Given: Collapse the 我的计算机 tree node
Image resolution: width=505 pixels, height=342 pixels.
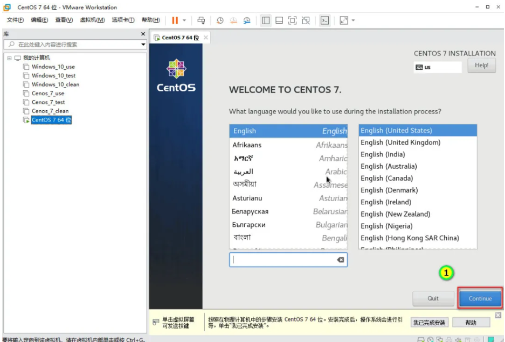Looking at the screenshot, I should 9,58.
